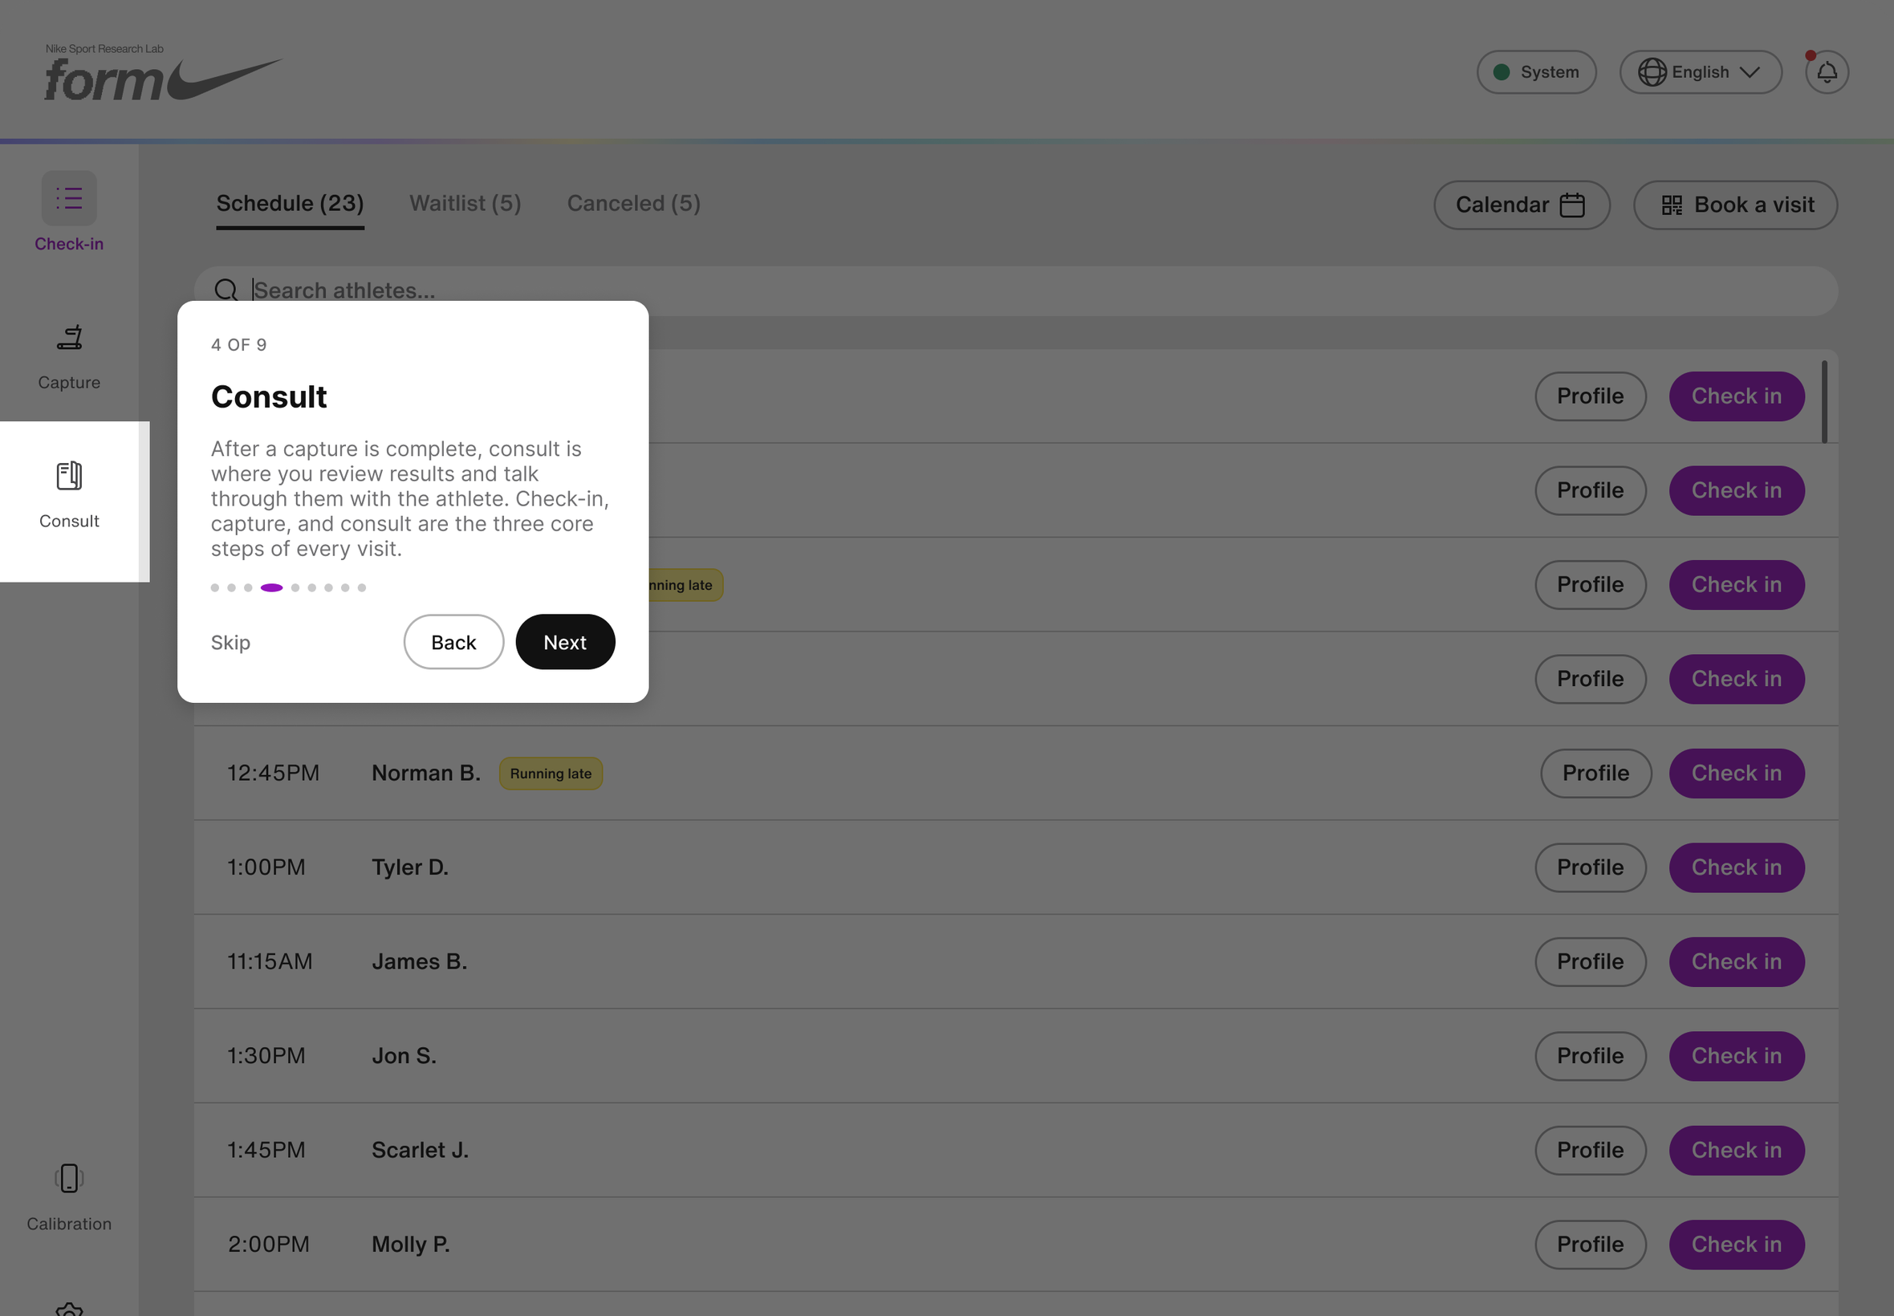Switch to Canceled (5) tab
This screenshot has width=1894, height=1316.
[x=633, y=203]
